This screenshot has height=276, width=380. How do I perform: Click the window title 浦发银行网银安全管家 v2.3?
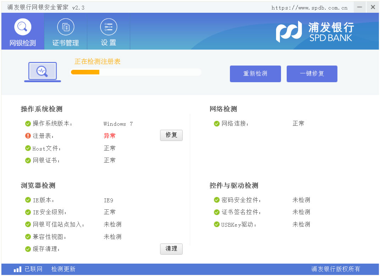[46, 7]
